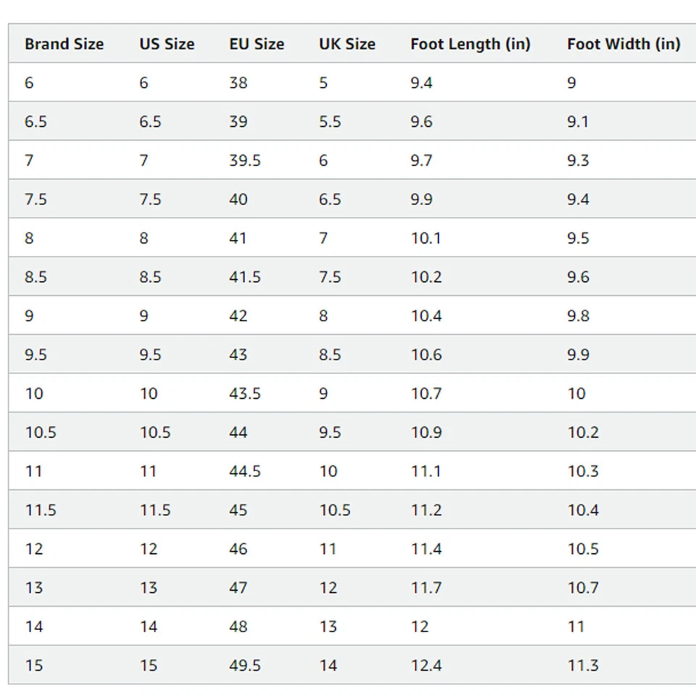The image size is (696, 696).
Task: Click foot width value 9.3
Action: [x=578, y=160]
